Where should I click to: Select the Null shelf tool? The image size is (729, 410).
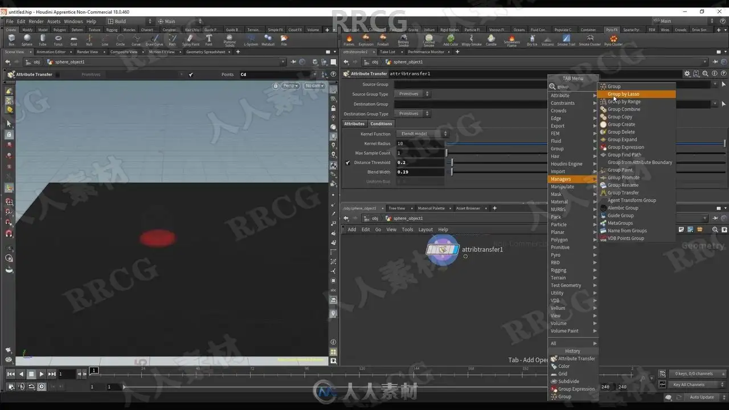tap(89, 40)
